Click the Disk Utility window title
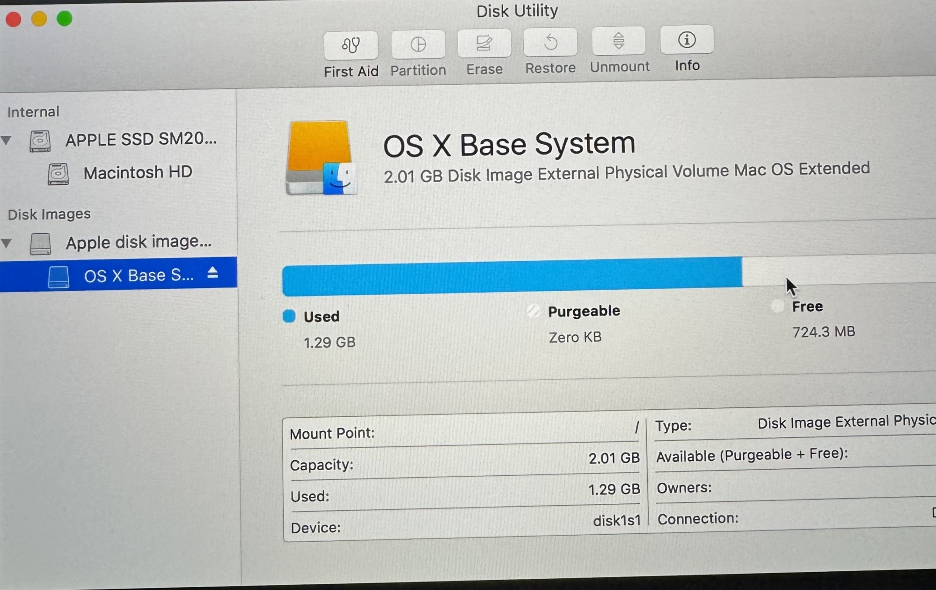This screenshot has width=936, height=590. (x=517, y=11)
